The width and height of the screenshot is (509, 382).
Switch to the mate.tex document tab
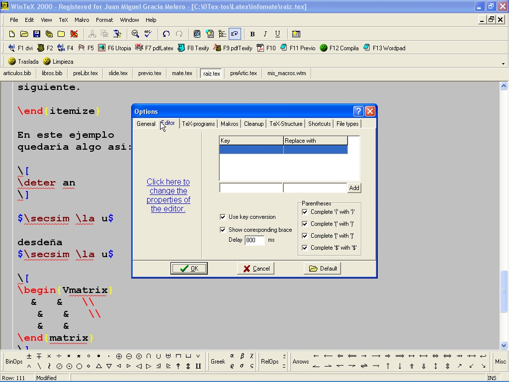click(182, 74)
